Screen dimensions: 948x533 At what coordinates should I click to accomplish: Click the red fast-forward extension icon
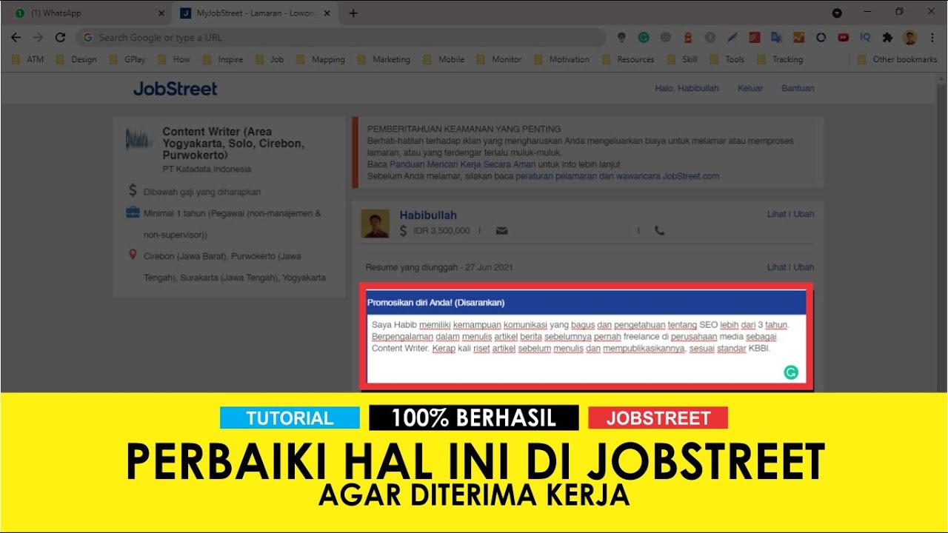coord(843,37)
